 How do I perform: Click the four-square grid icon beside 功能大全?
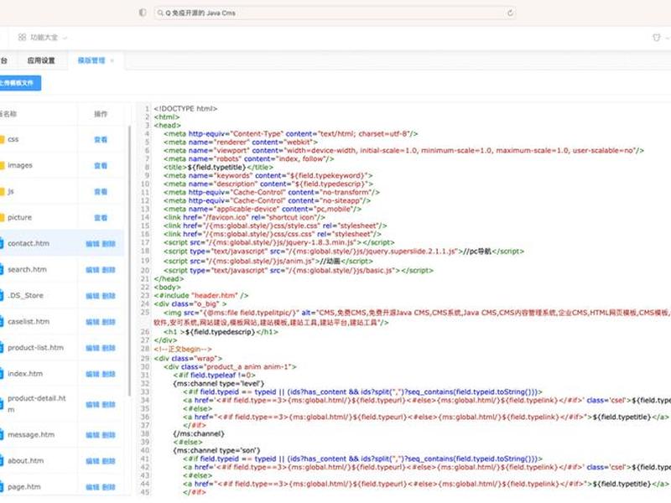[x=23, y=38]
